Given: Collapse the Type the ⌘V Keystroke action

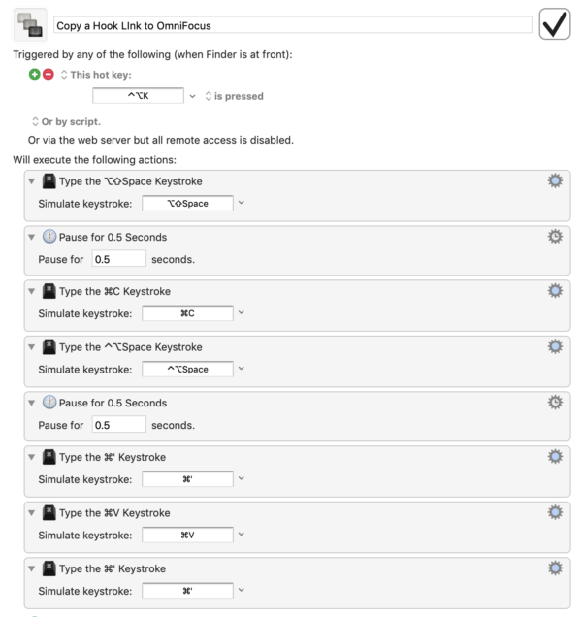Looking at the screenshot, I should click(x=31, y=513).
